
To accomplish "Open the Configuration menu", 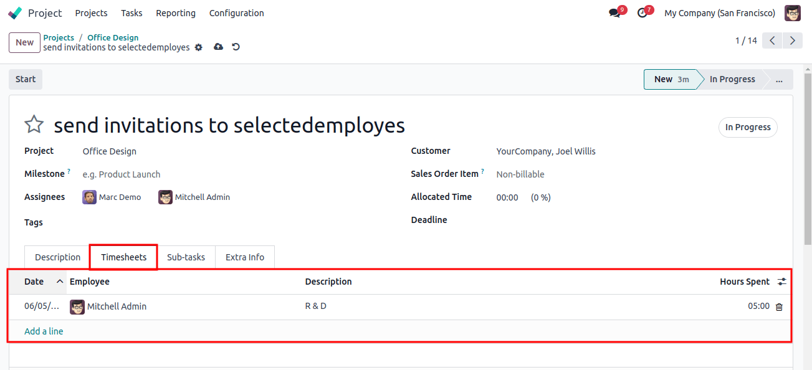I will (x=237, y=13).
